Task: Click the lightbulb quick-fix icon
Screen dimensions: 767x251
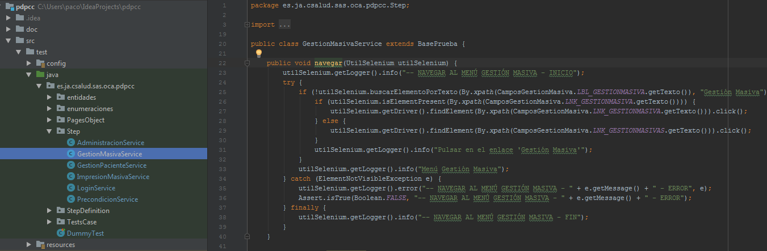Action: pos(259,53)
